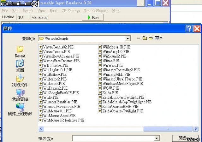Open the 我的電腦 computer shortcut

click(x=20, y=95)
